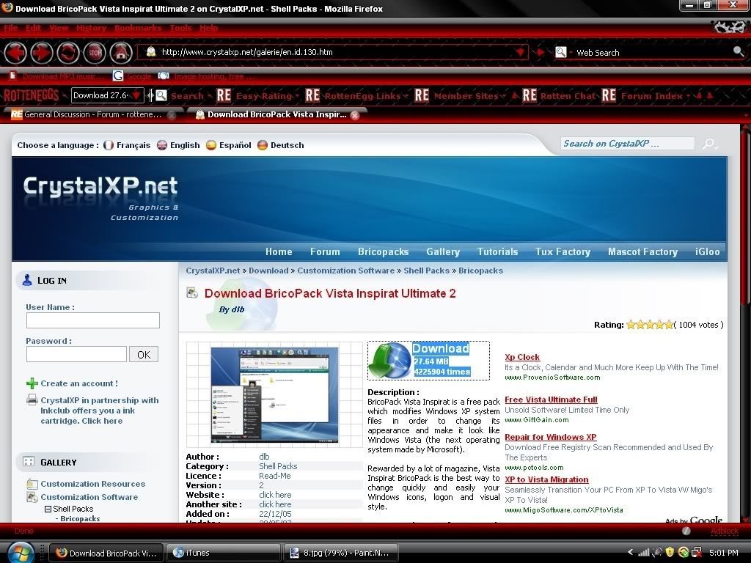Click the STOP loading button
This screenshot has width=751, height=563.
tap(95, 52)
